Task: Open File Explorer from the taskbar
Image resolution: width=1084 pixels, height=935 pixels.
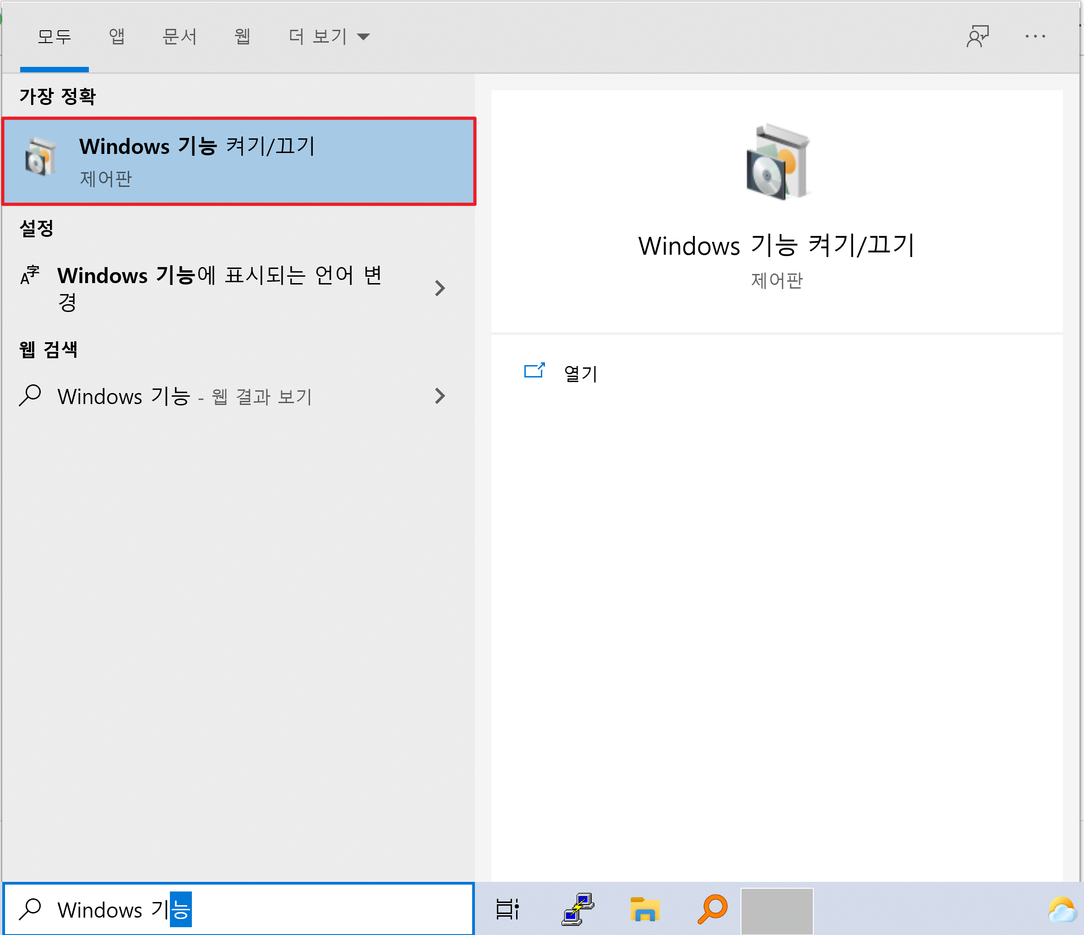Action: click(x=644, y=909)
